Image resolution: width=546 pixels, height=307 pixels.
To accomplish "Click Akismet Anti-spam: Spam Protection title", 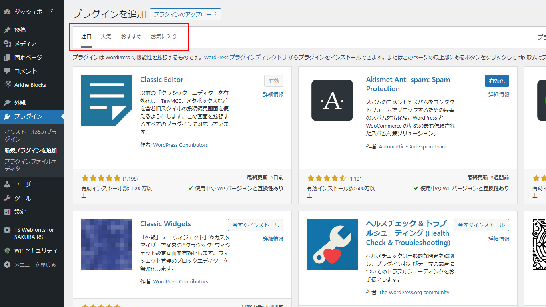I will click(x=408, y=84).
